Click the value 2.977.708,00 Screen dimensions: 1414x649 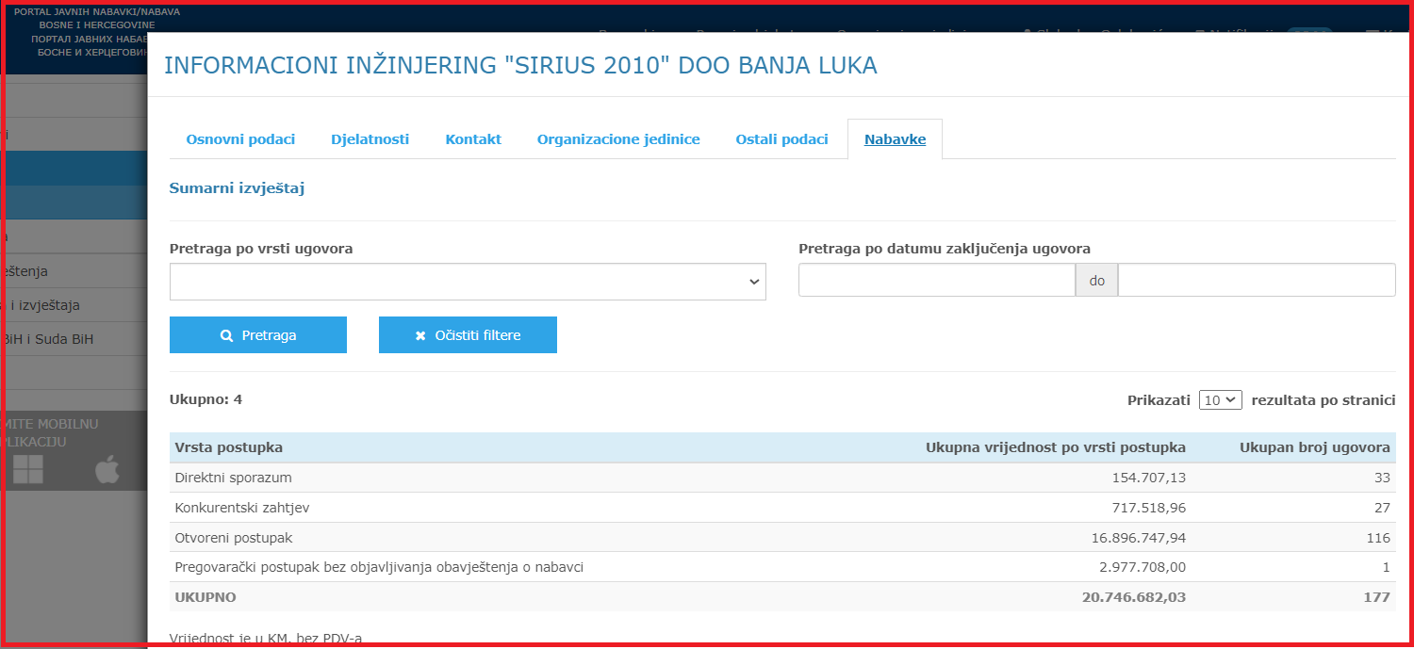point(1143,568)
